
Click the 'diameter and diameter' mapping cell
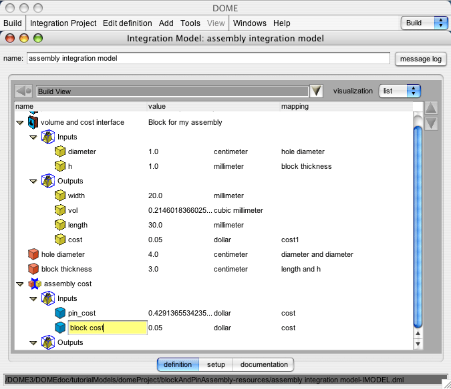(x=317, y=254)
